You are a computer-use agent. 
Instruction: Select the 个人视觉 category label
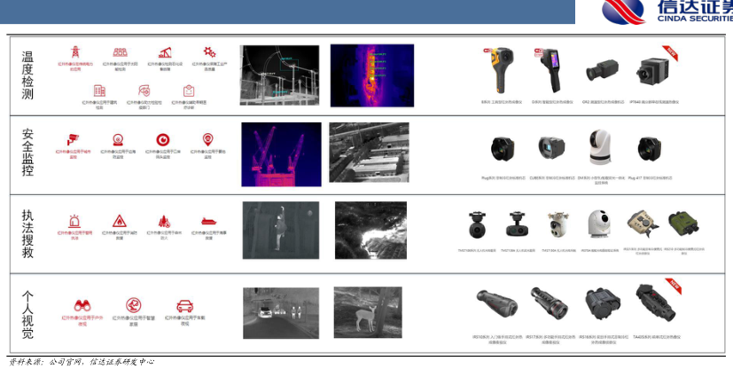[x=27, y=310]
